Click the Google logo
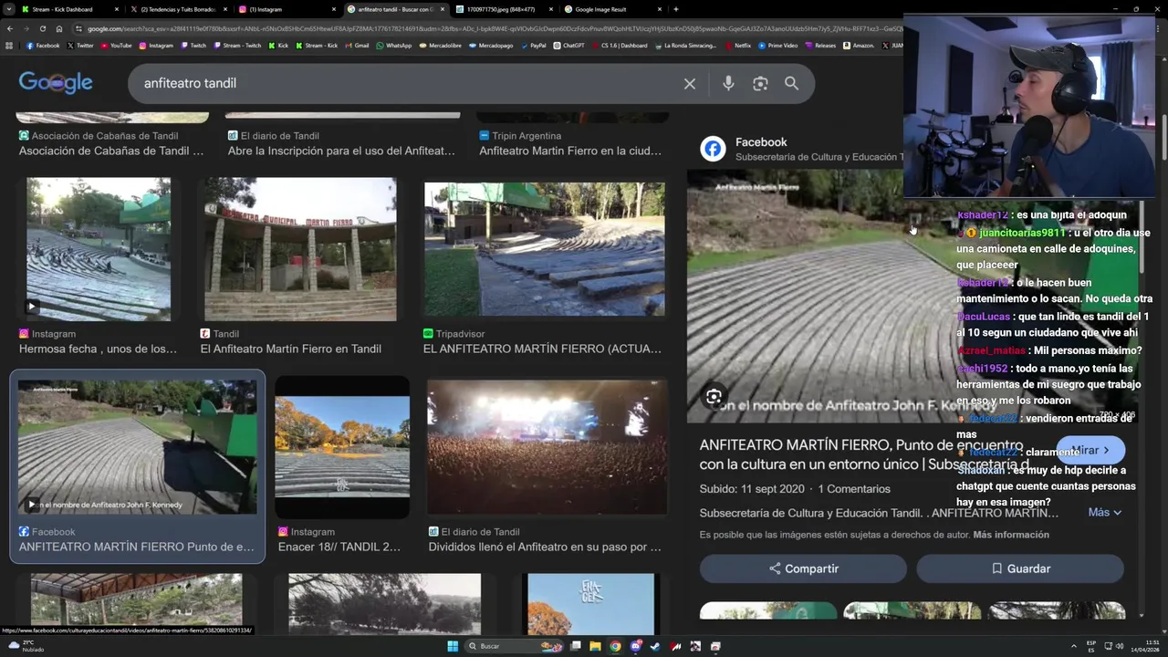The height and width of the screenshot is (657, 1168). [x=56, y=83]
